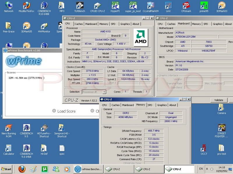Launch CrystalMark09 desktop icon
This screenshot has width=233, height=174.
[151, 7]
